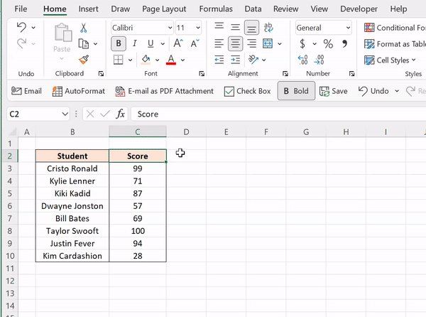Select cell with Taylor Swooft
The width and height of the screenshot is (426, 317).
point(72,231)
